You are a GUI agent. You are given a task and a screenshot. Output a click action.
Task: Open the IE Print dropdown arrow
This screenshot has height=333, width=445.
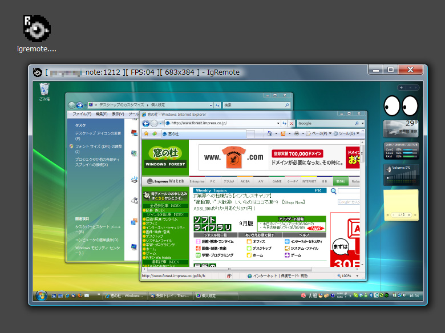[x=303, y=133]
